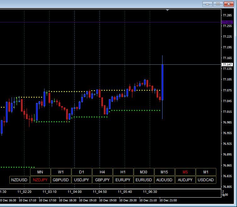Select the W1 timeframe button
Image resolution: width=237 pixels, height=207 pixels.
[61, 172]
